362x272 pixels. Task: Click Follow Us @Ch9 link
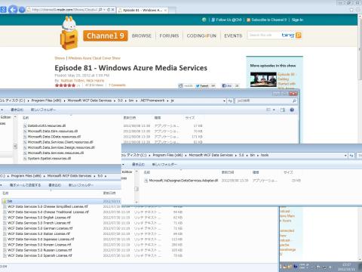[x=229, y=20]
